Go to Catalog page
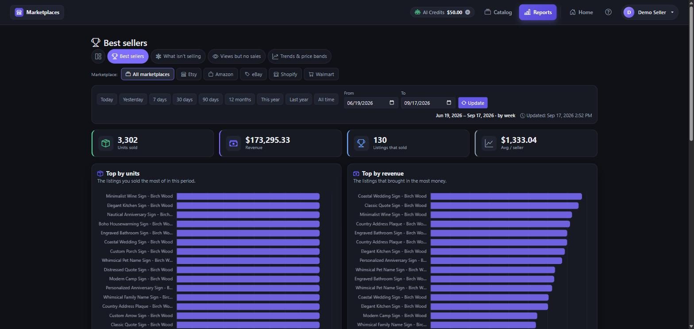 click(498, 12)
